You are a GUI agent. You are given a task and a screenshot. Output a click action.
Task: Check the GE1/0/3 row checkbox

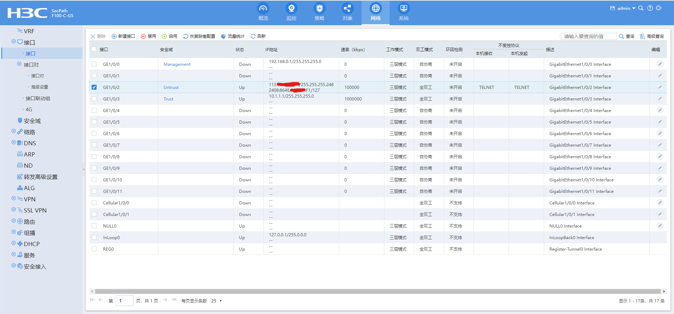(94, 99)
